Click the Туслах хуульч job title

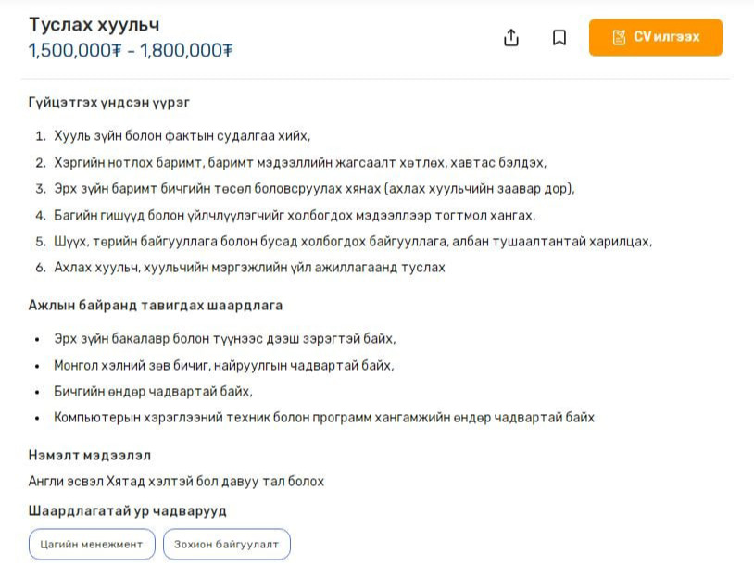click(94, 24)
